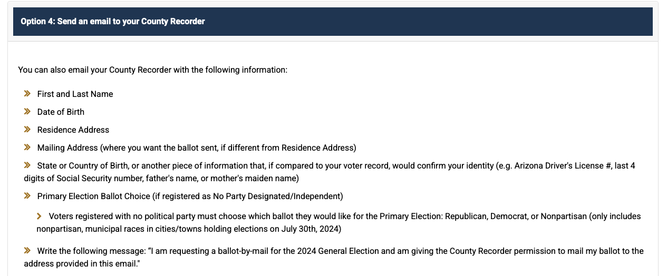
Task: Click the chevron bullet beside Write the following message
Action: click(27, 251)
